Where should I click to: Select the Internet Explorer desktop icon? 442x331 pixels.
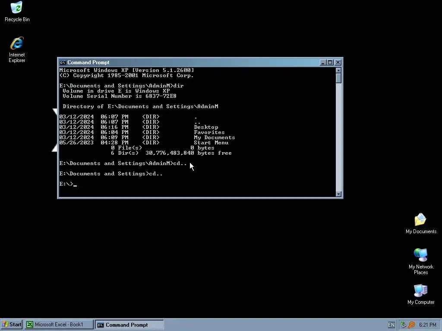pos(17,50)
